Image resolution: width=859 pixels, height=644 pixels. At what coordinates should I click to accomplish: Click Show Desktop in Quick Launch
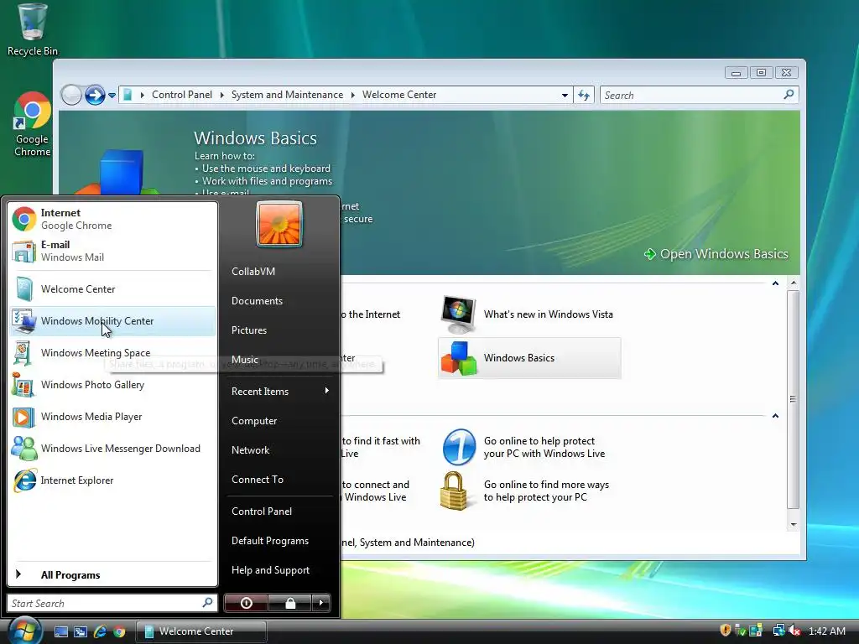[x=61, y=631]
